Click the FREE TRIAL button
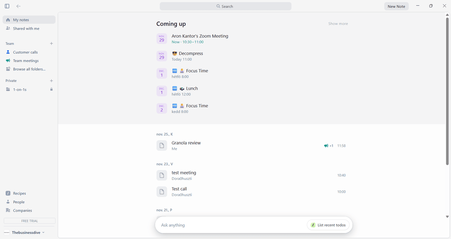The height and width of the screenshot is (239, 451). [x=30, y=221]
